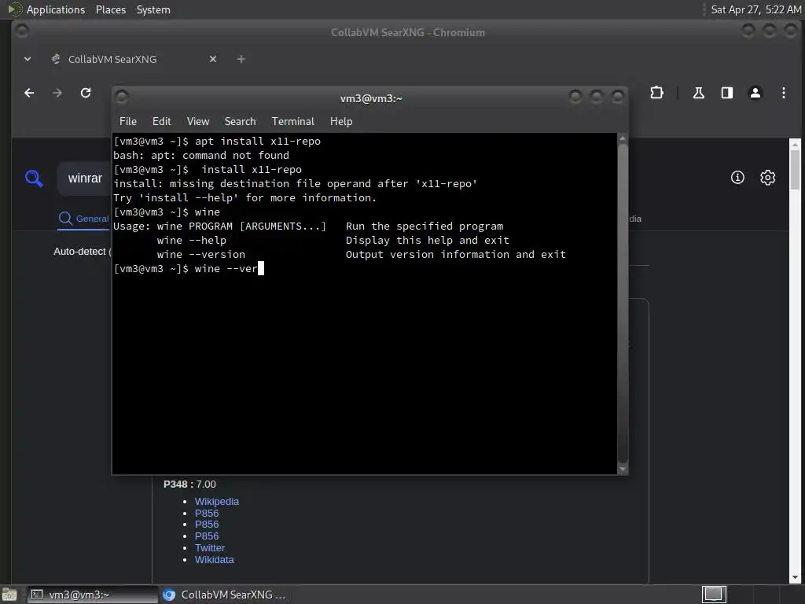
Task: Open the SearXNG info icon
Action: click(737, 178)
